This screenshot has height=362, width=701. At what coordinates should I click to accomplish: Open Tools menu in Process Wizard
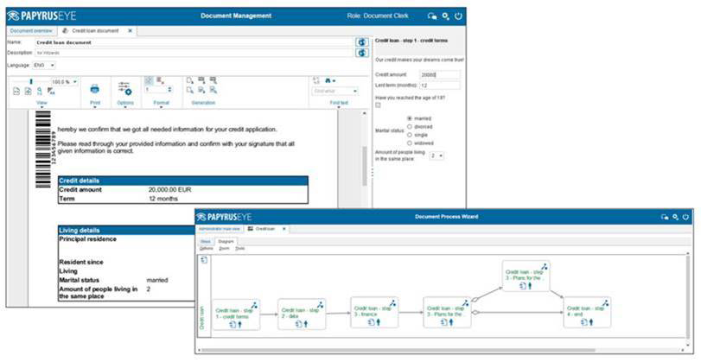coord(240,249)
